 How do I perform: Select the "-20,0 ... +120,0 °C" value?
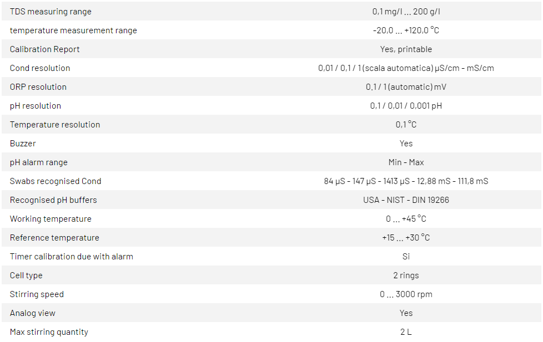point(406,30)
